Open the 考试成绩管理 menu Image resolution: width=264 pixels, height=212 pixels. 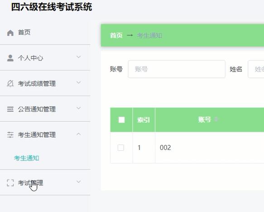tap(45, 83)
